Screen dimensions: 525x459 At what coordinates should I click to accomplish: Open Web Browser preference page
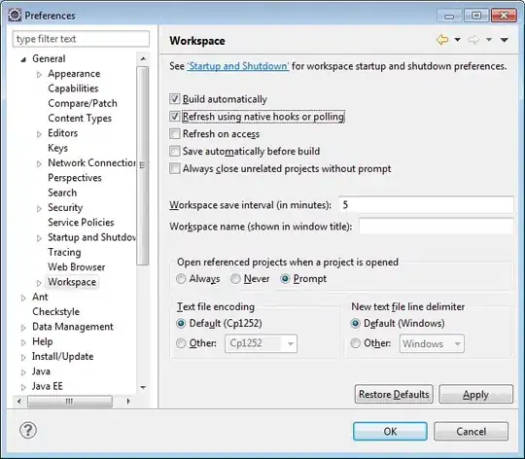tap(77, 266)
